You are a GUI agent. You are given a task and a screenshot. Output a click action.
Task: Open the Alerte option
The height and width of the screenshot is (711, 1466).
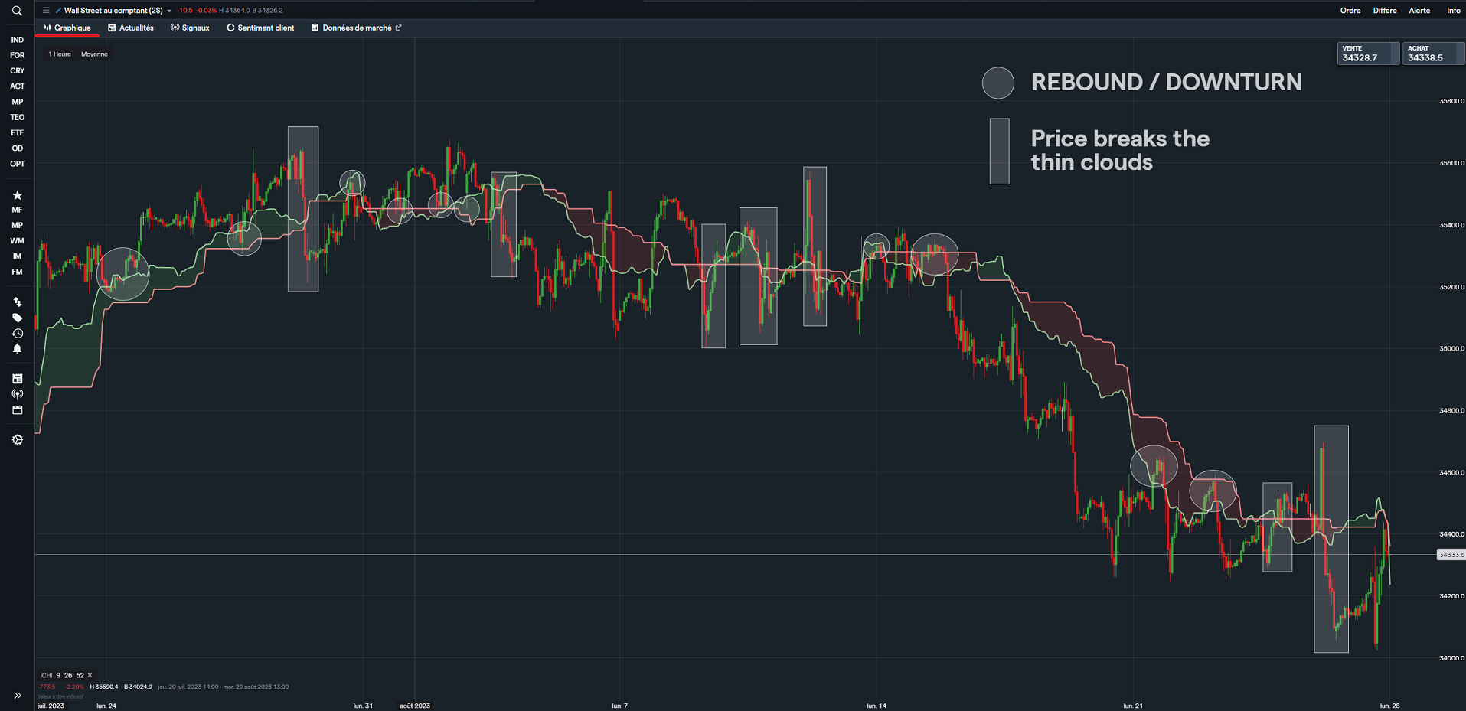1419,11
